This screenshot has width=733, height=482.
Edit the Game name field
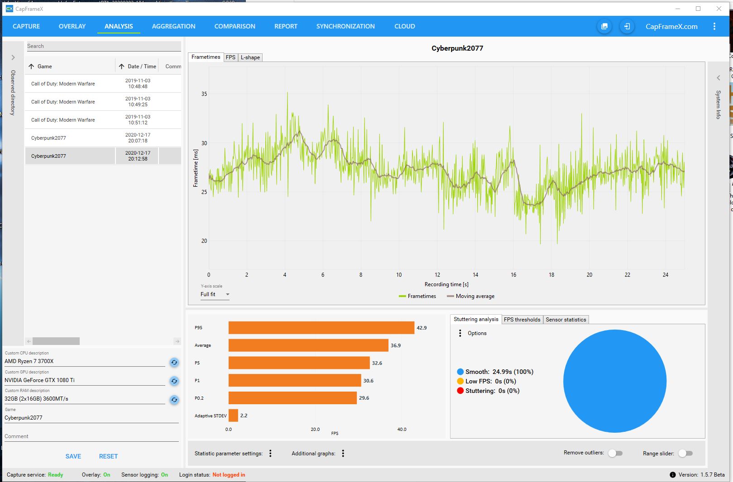[x=91, y=418]
